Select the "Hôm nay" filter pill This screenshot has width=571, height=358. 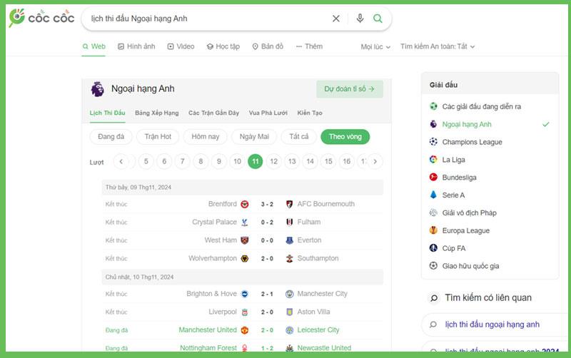coord(206,136)
